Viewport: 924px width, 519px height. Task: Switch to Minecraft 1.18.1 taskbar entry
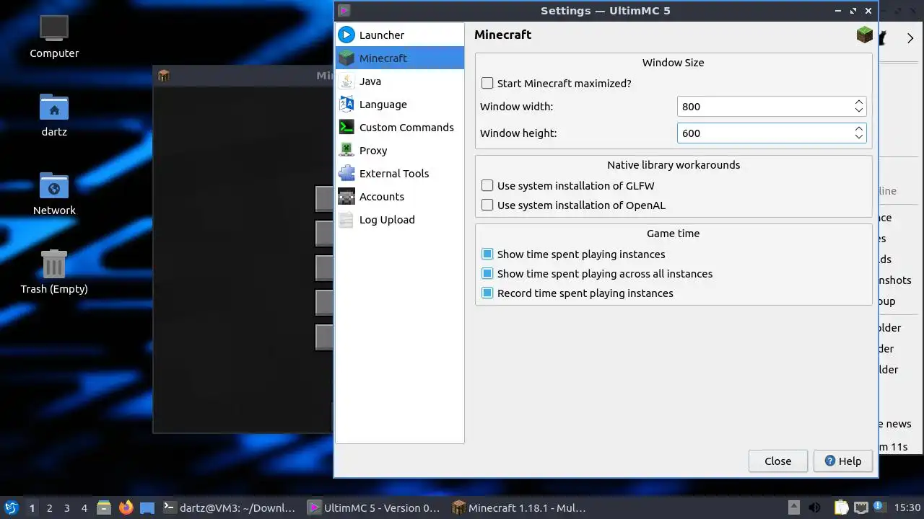tap(518, 507)
